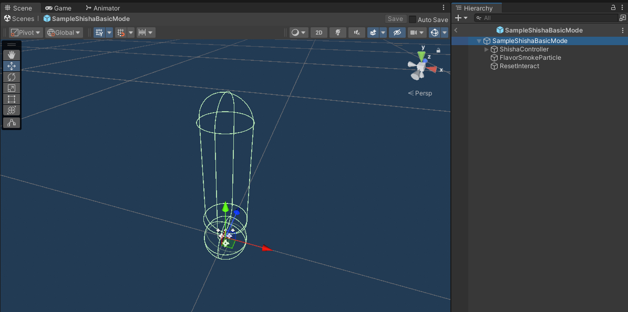
Task: Switch to the Animator tab
Action: pos(103,8)
